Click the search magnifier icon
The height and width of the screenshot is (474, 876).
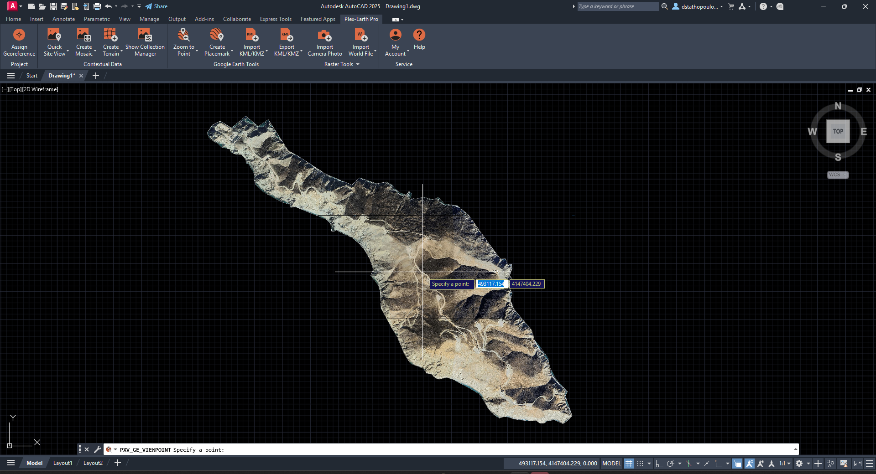point(664,6)
